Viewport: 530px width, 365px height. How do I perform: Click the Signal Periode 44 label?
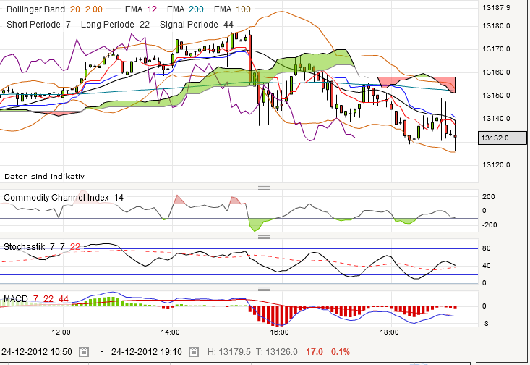(x=197, y=25)
